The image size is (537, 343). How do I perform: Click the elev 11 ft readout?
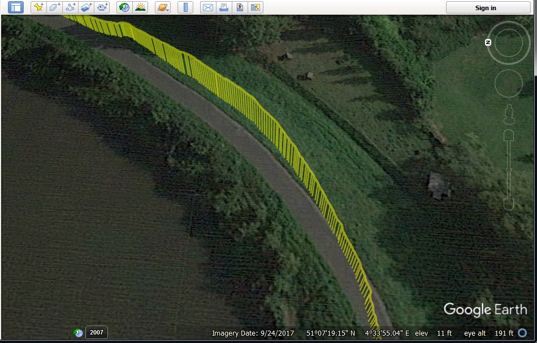pyautogui.click(x=433, y=333)
